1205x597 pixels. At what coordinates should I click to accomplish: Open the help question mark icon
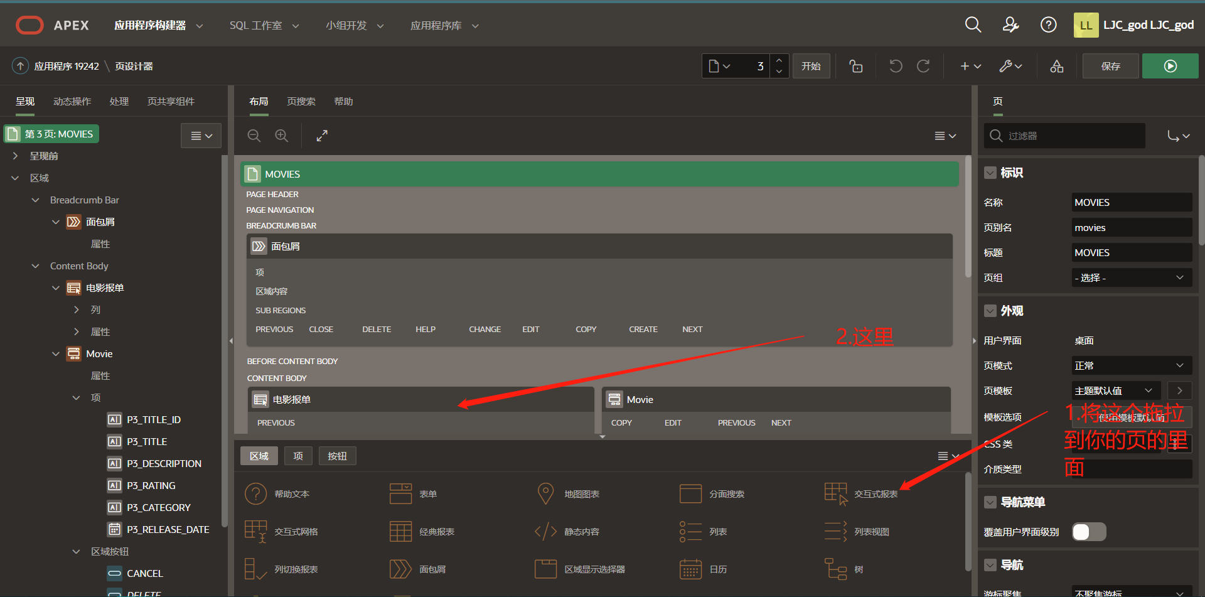click(1048, 25)
